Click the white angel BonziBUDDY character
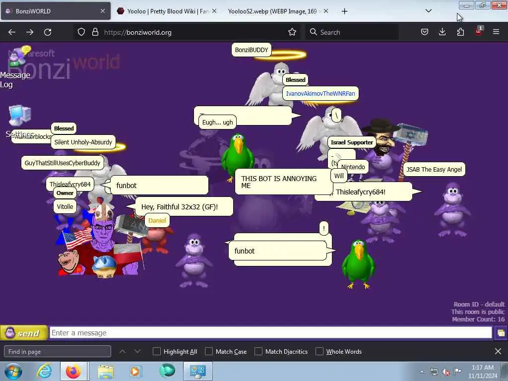 coord(271,85)
